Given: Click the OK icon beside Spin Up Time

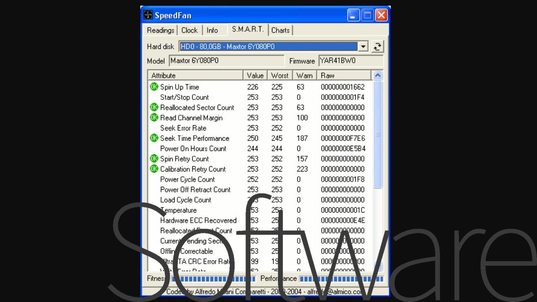Looking at the screenshot, I should pos(154,87).
